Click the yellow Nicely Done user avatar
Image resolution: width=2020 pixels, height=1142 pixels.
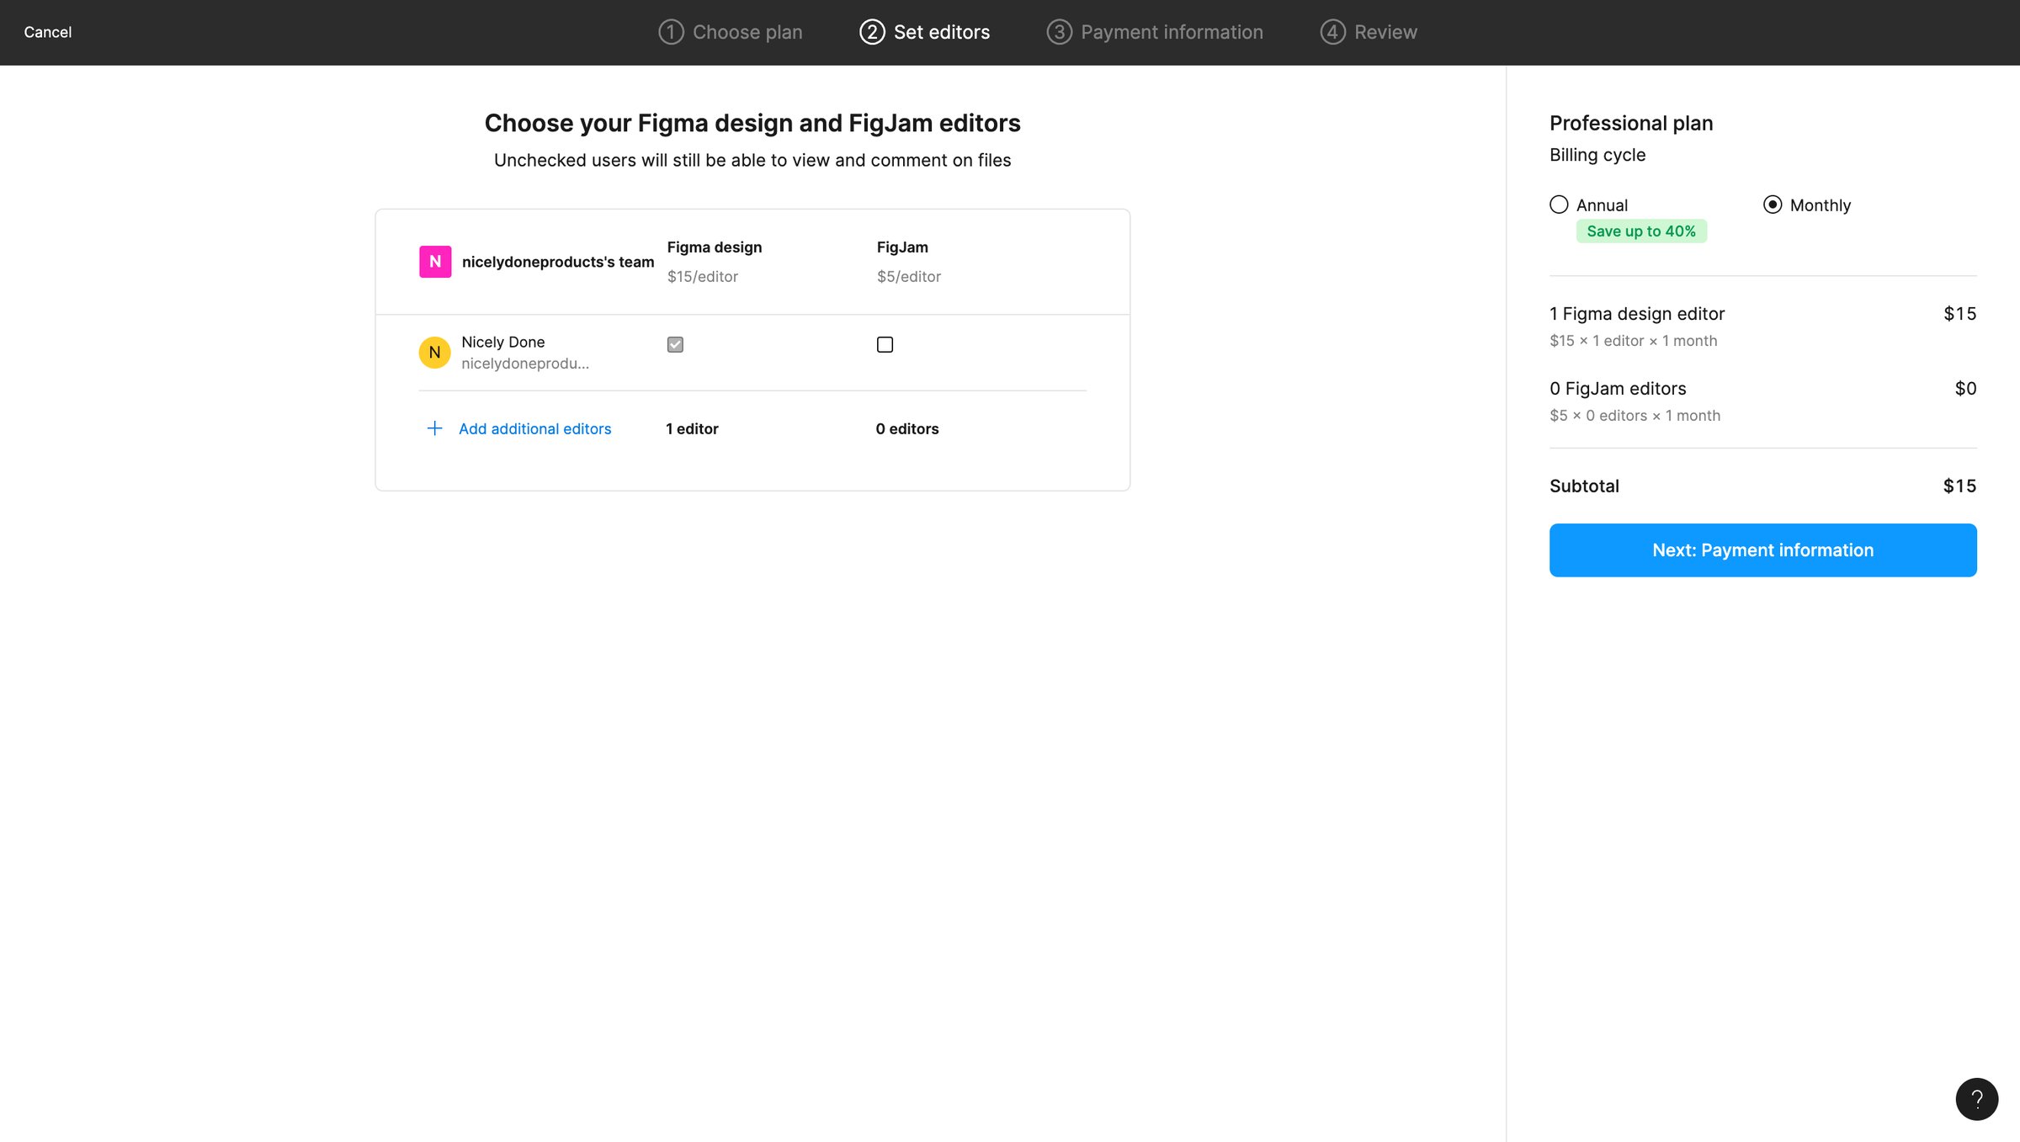pos(434,353)
